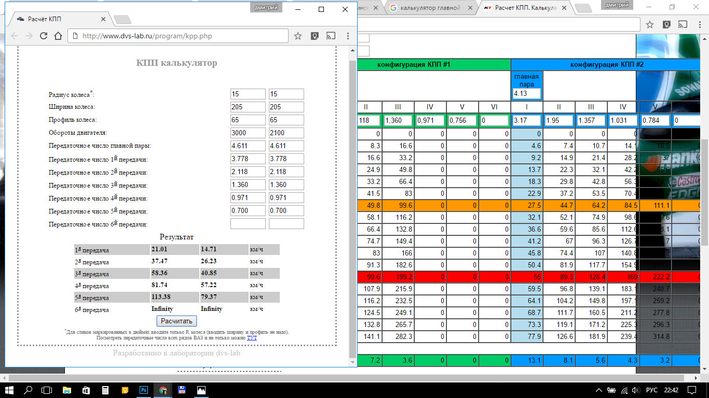709x398 pixels.
Task: Open Photoshop from the taskbar
Action: [x=144, y=390]
